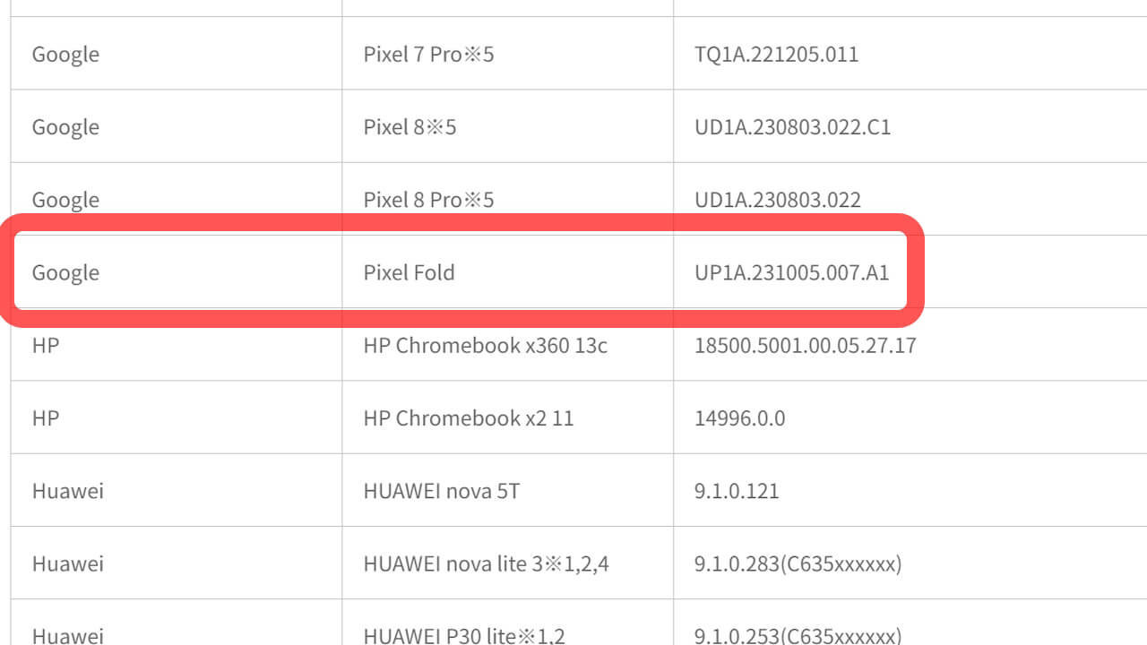Click the HUAWEI nova 5T model cell
The height and width of the screenshot is (645, 1147).
[441, 491]
